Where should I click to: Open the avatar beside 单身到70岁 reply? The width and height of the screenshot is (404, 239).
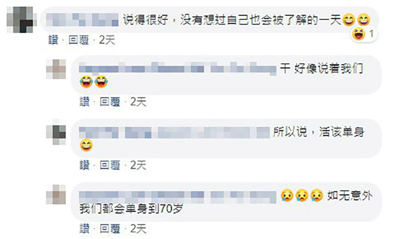pos(56,195)
